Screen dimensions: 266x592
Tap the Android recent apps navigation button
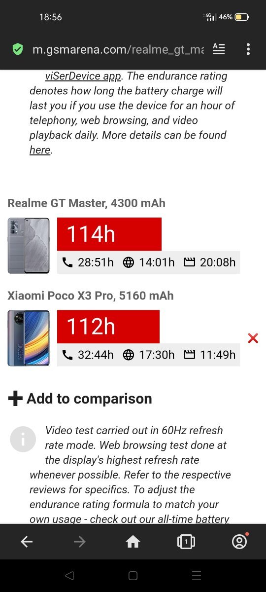pos(197,576)
